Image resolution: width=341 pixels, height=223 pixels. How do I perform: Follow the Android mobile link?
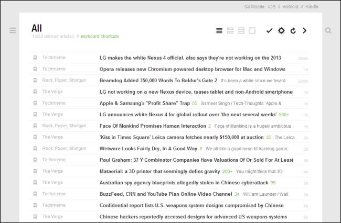point(290,7)
